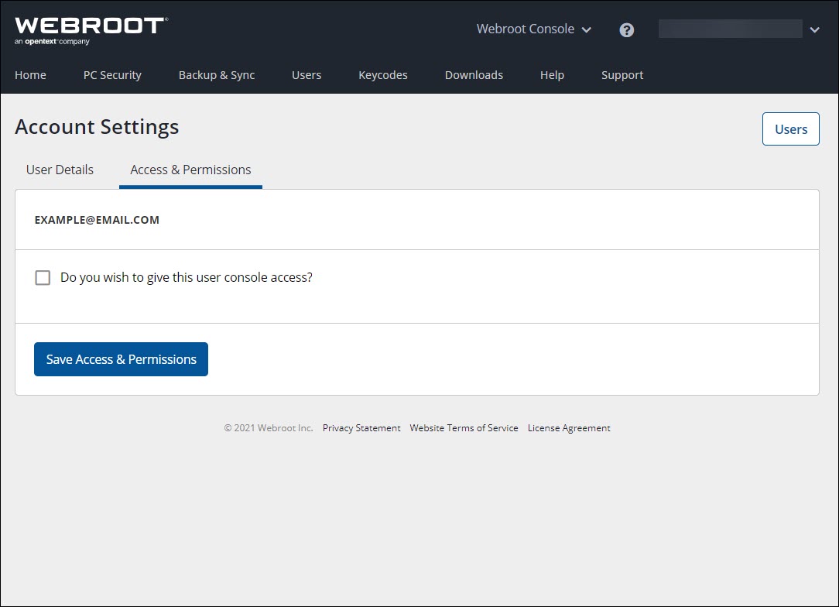Image resolution: width=839 pixels, height=607 pixels.
Task: Select the Access & Permissions tab
Action: point(190,170)
